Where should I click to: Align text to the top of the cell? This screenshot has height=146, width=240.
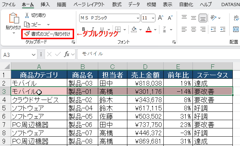click(x=184, y=18)
